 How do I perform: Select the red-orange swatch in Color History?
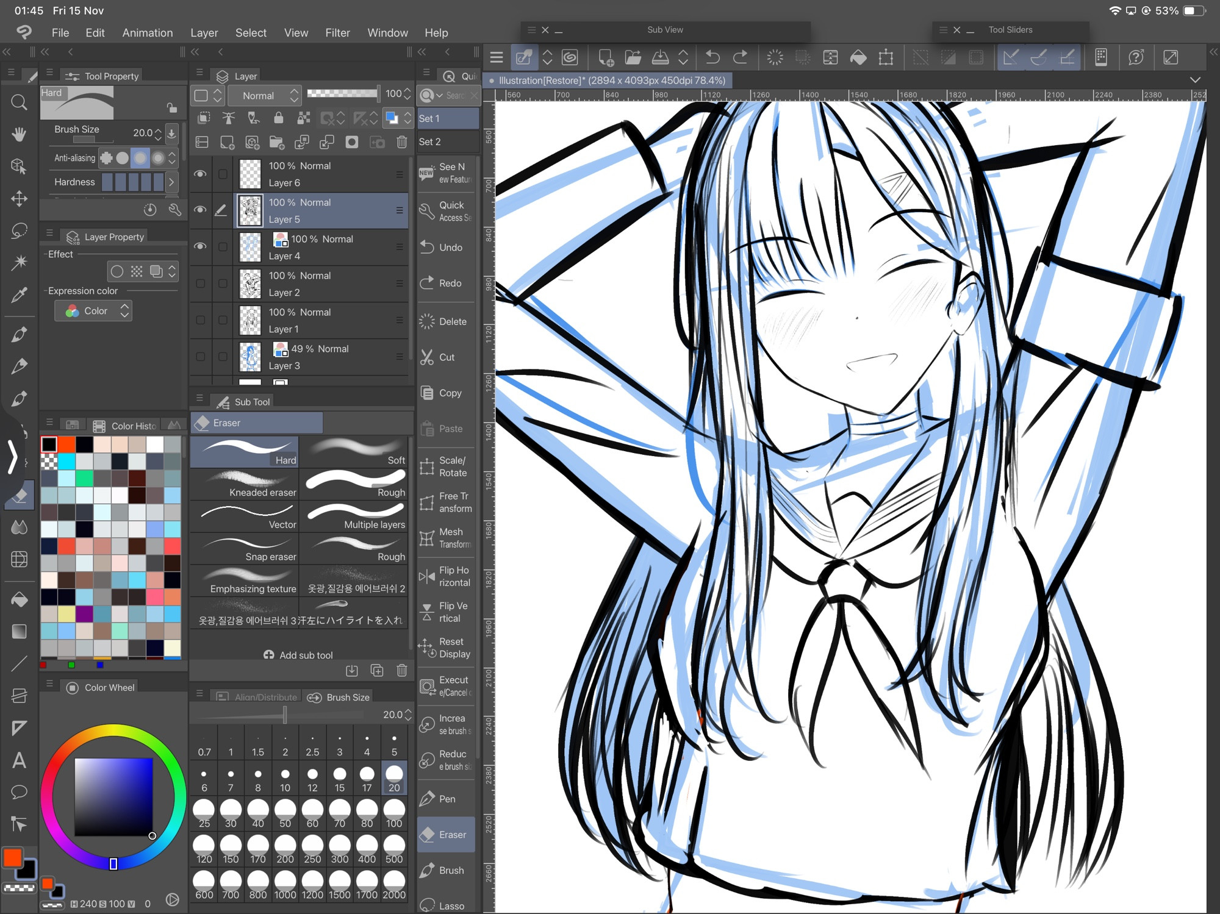[66, 444]
